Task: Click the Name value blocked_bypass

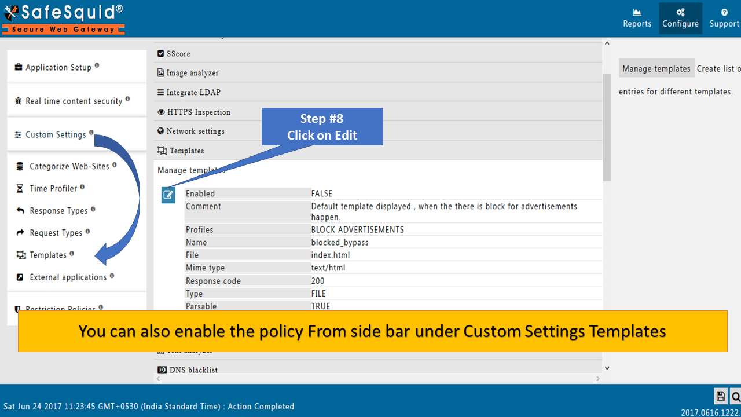Action: [x=340, y=242]
